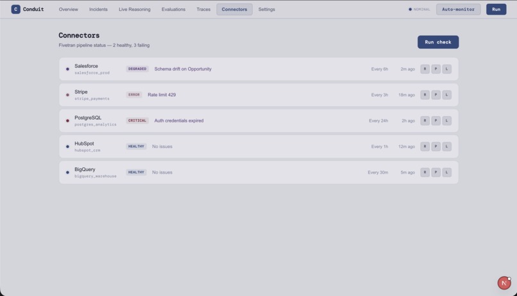Image resolution: width=517 pixels, height=296 pixels.
Task: Click the P button for BigQuery
Action: pyautogui.click(x=436, y=172)
